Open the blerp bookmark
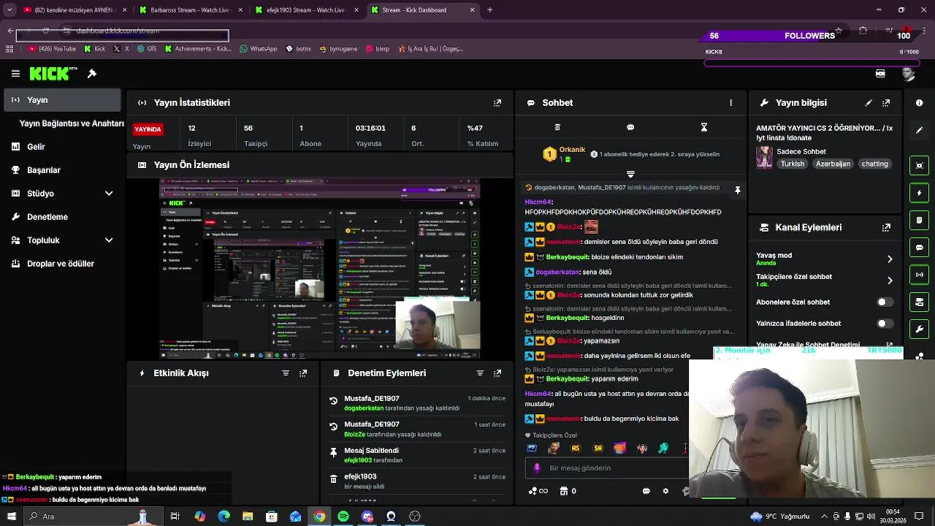Image resolution: width=935 pixels, height=526 pixels. [x=377, y=49]
